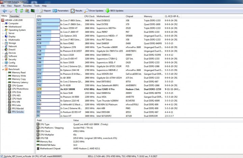Select the Devices tree icon
243x158 pixels.
coord(6,53)
